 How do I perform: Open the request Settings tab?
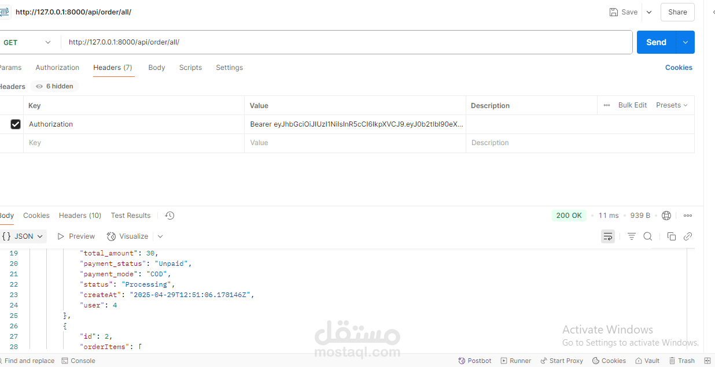click(229, 68)
